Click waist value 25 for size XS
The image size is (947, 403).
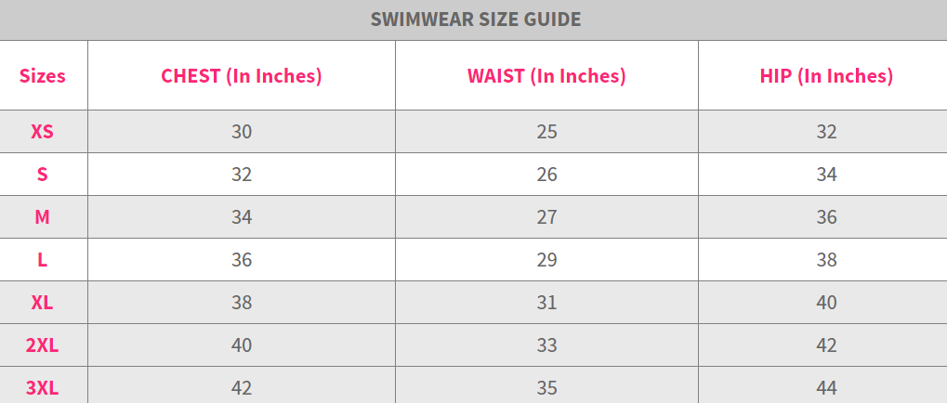coord(546,131)
